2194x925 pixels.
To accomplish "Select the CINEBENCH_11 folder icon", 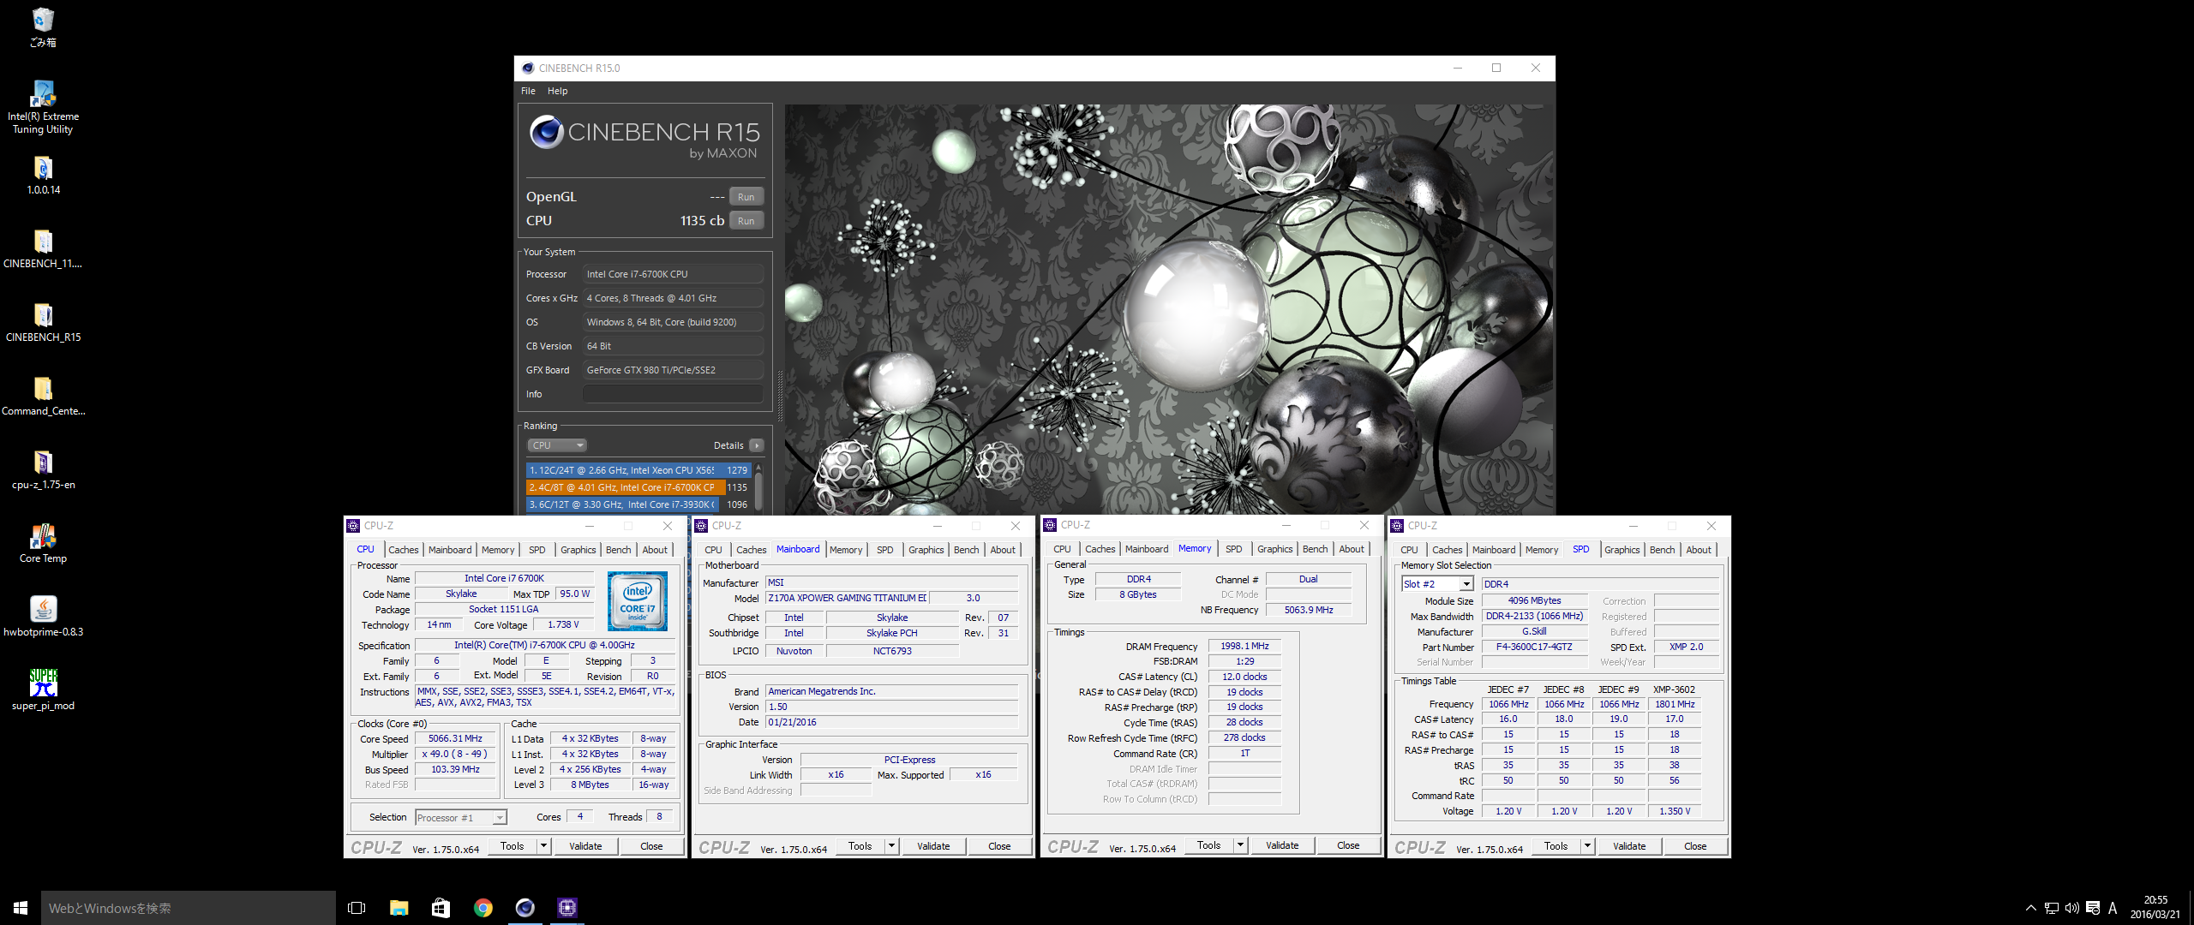I will (43, 248).
